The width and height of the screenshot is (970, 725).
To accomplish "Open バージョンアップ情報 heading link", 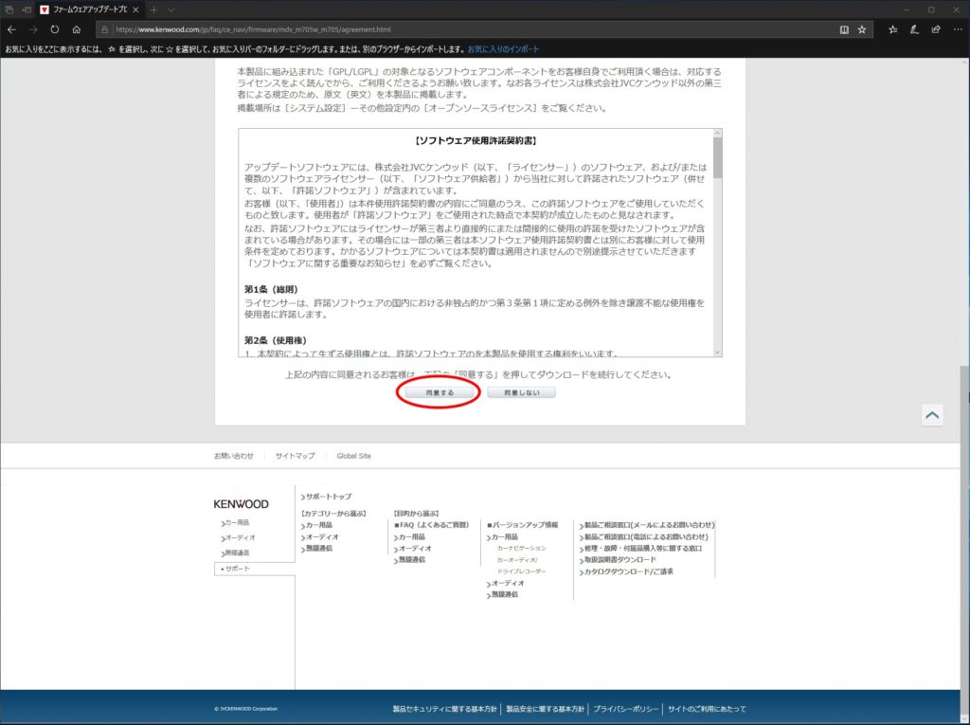I will (523, 525).
